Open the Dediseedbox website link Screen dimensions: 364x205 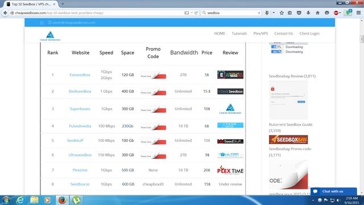tap(80, 91)
